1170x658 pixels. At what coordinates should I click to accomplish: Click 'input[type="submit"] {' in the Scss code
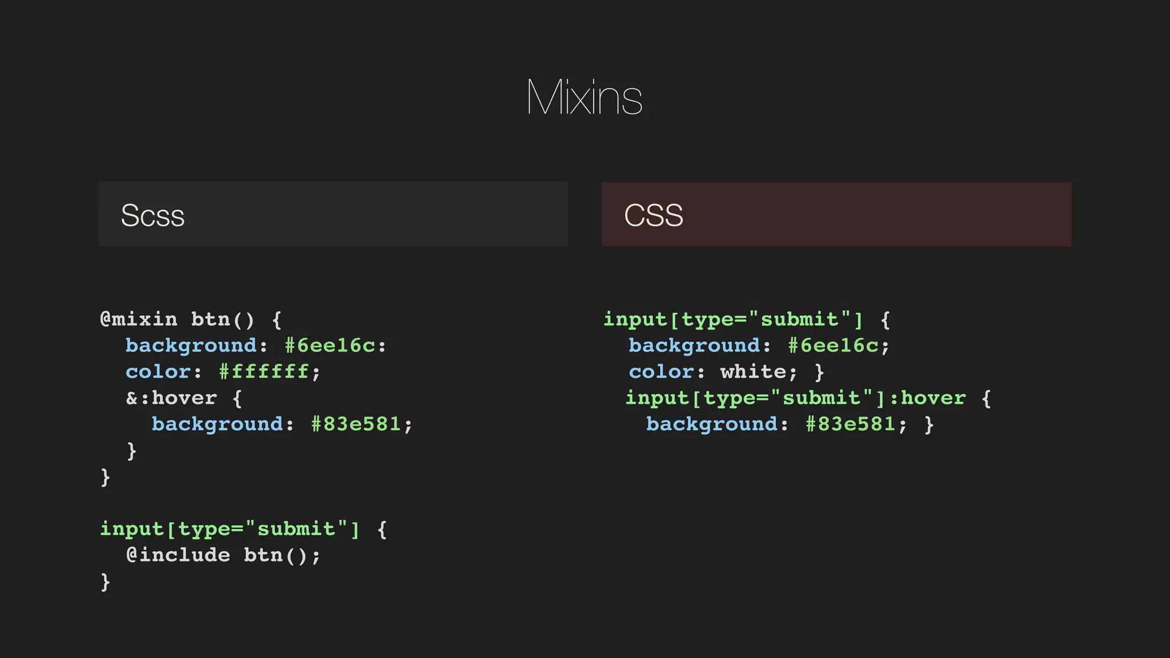244,529
